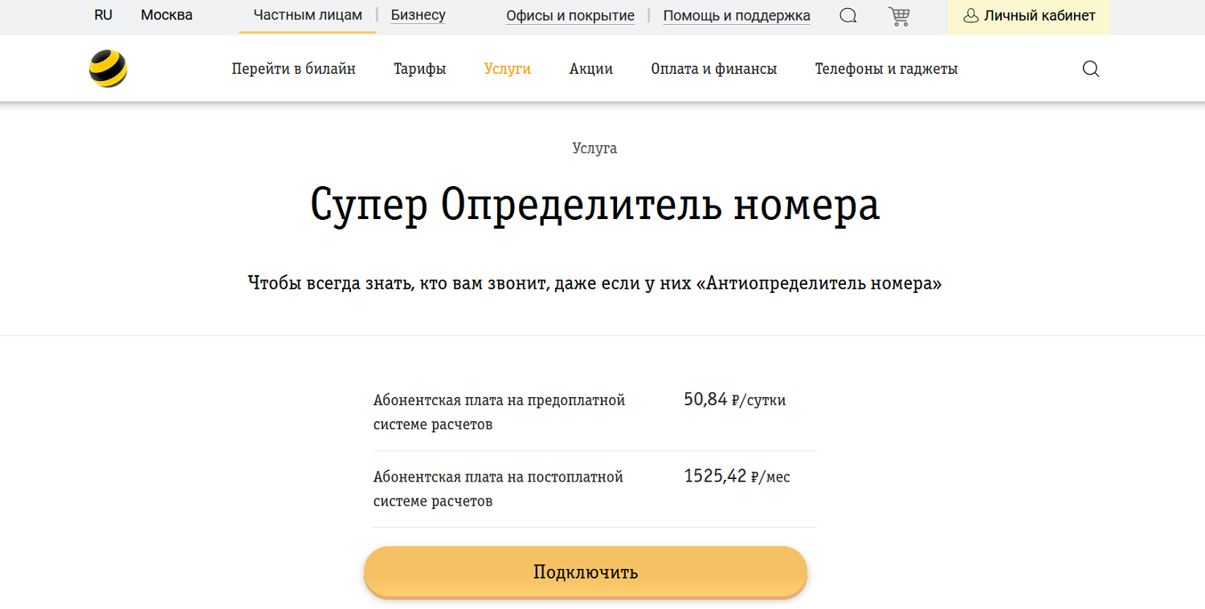
Task: Switch language via RU selector
Action: (103, 15)
